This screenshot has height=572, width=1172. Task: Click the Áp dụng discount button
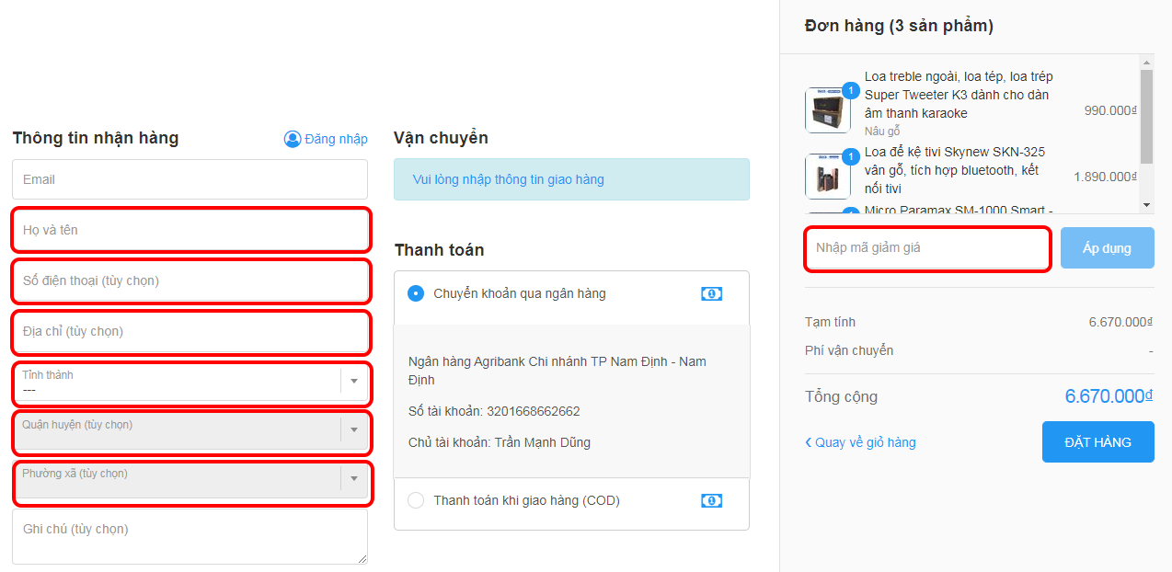[1107, 248]
